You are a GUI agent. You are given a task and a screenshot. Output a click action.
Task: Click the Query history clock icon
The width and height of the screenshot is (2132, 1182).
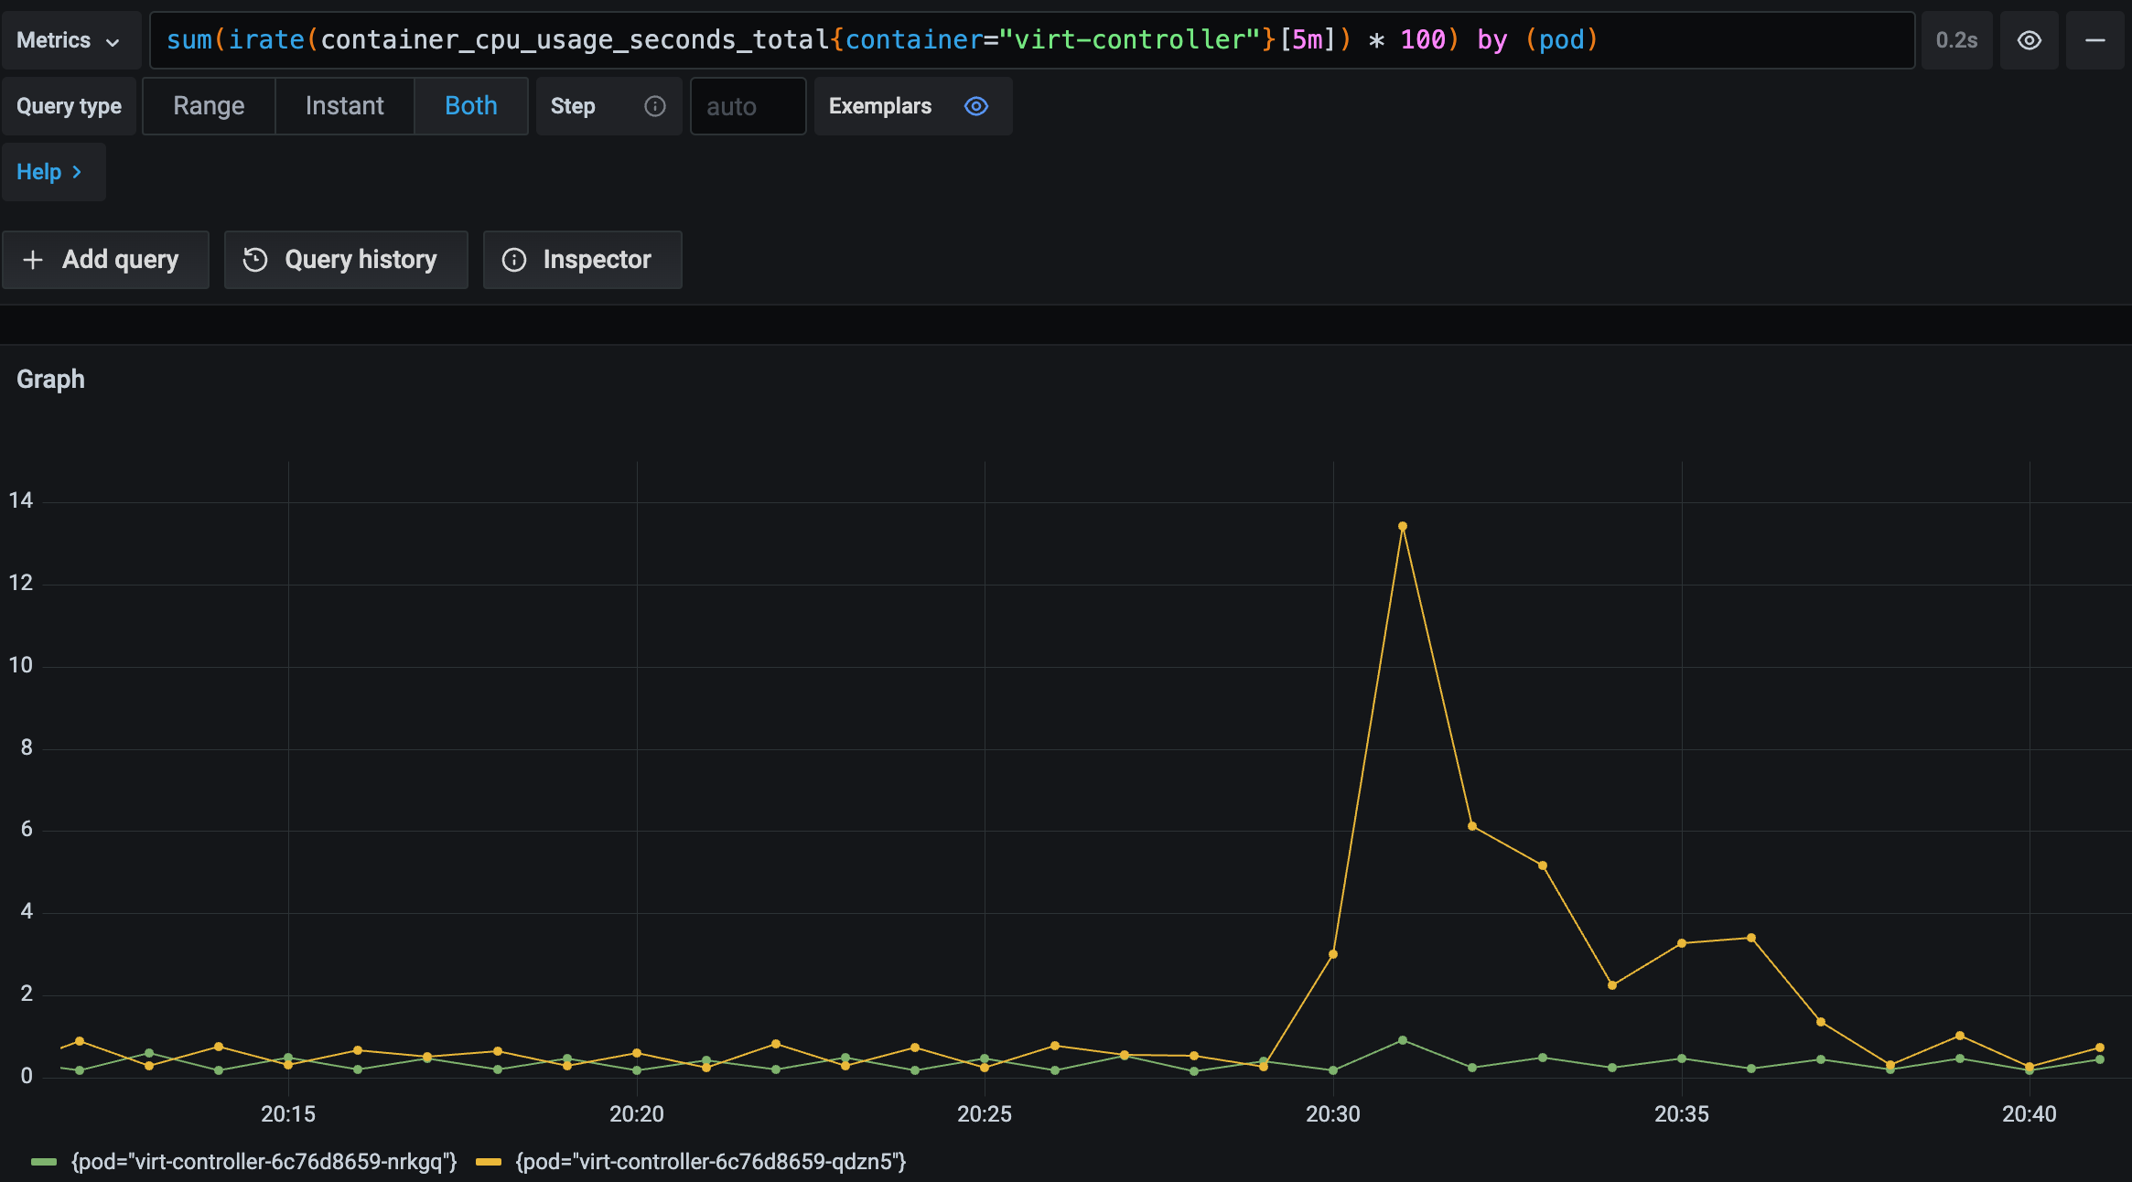(255, 260)
